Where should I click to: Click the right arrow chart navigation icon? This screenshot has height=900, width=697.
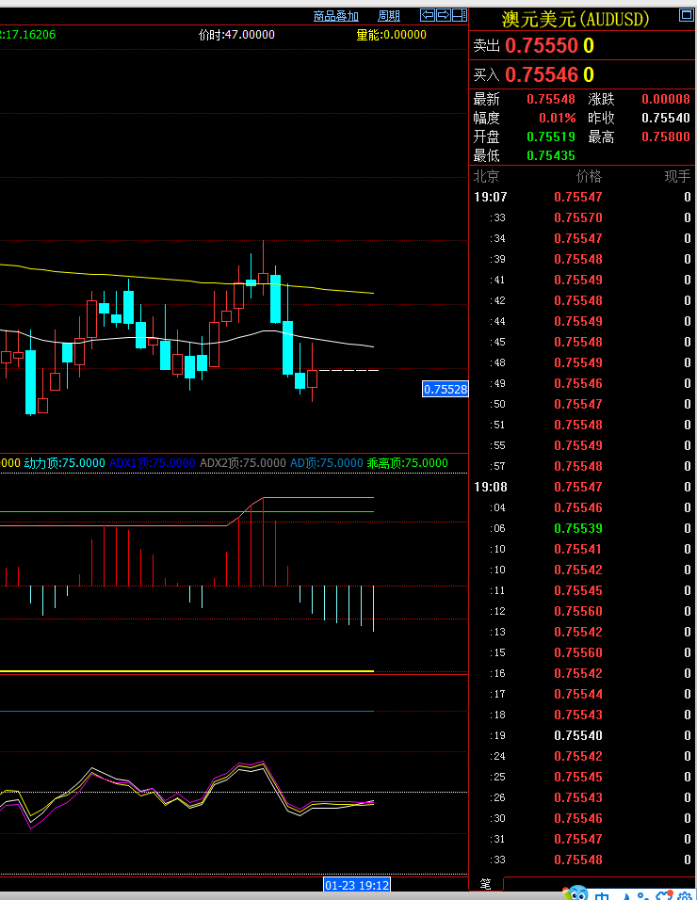click(443, 15)
